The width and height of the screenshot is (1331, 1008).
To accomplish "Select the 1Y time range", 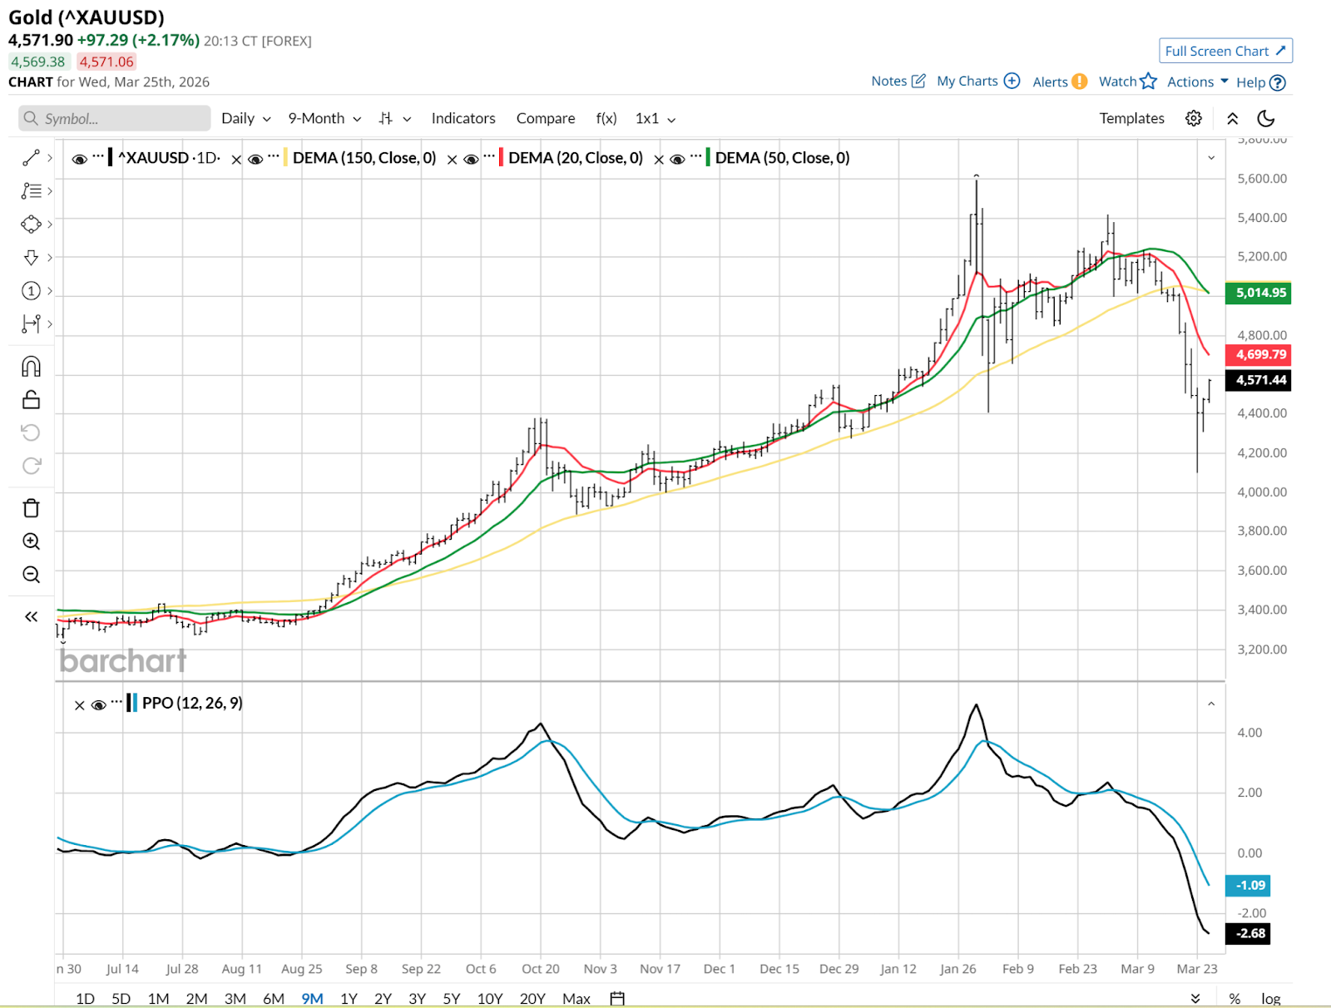I will (349, 998).
